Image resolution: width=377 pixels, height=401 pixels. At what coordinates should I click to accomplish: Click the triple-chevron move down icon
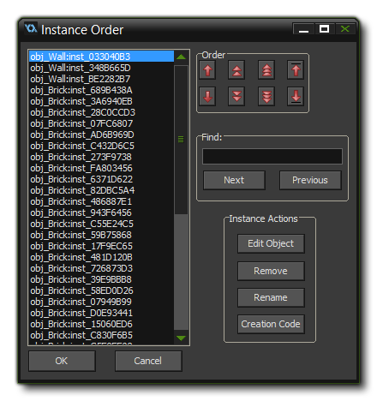click(266, 96)
